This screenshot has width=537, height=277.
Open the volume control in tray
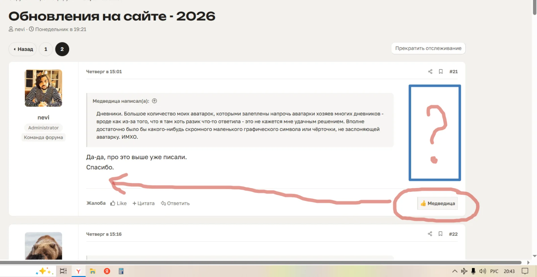click(483, 271)
